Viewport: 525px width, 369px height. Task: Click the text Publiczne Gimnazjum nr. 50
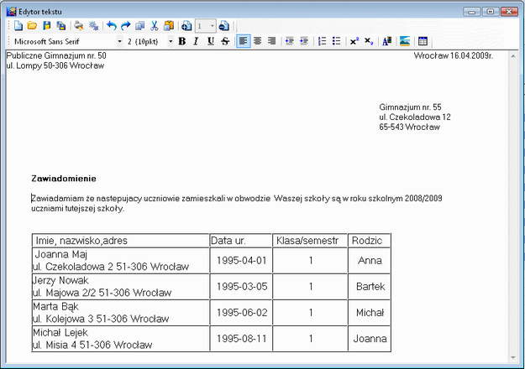click(x=56, y=55)
